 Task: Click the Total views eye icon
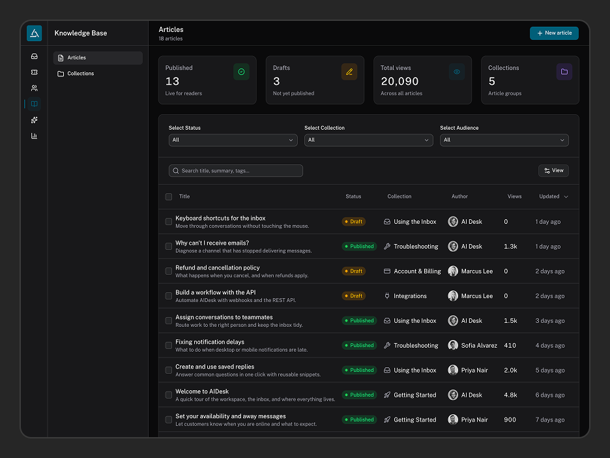coord(457,72)
